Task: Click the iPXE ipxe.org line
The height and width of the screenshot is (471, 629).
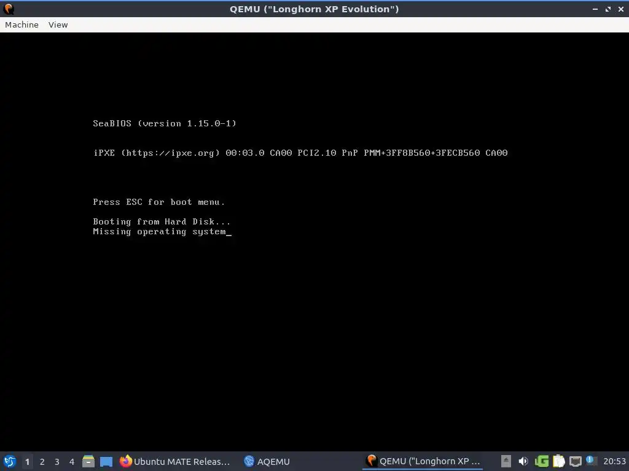Action: pos(300,153)
